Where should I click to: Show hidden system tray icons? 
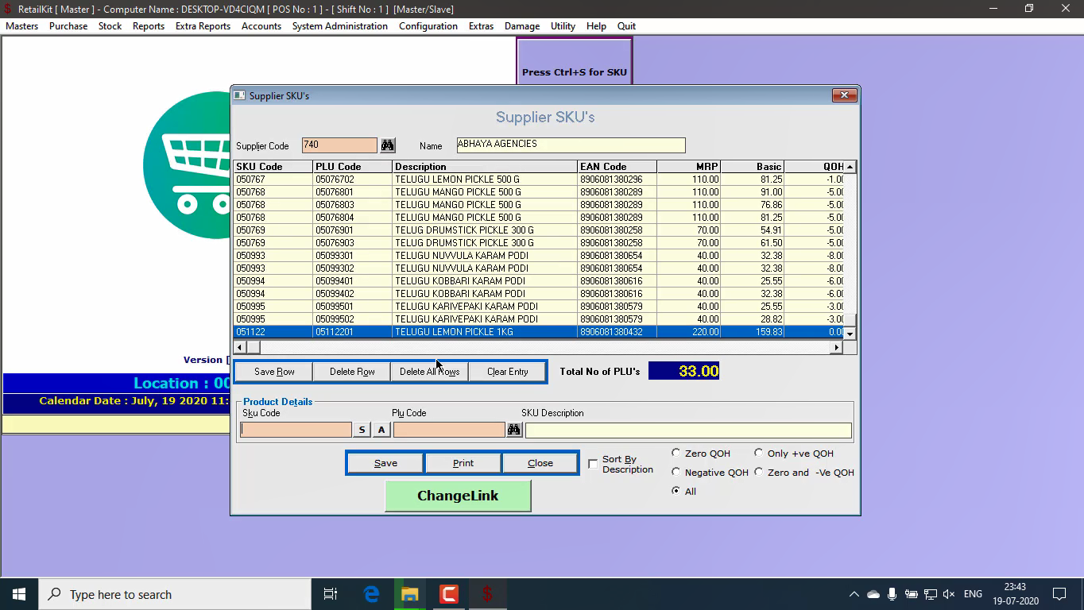pyautogui.click(x=854, y=594)
